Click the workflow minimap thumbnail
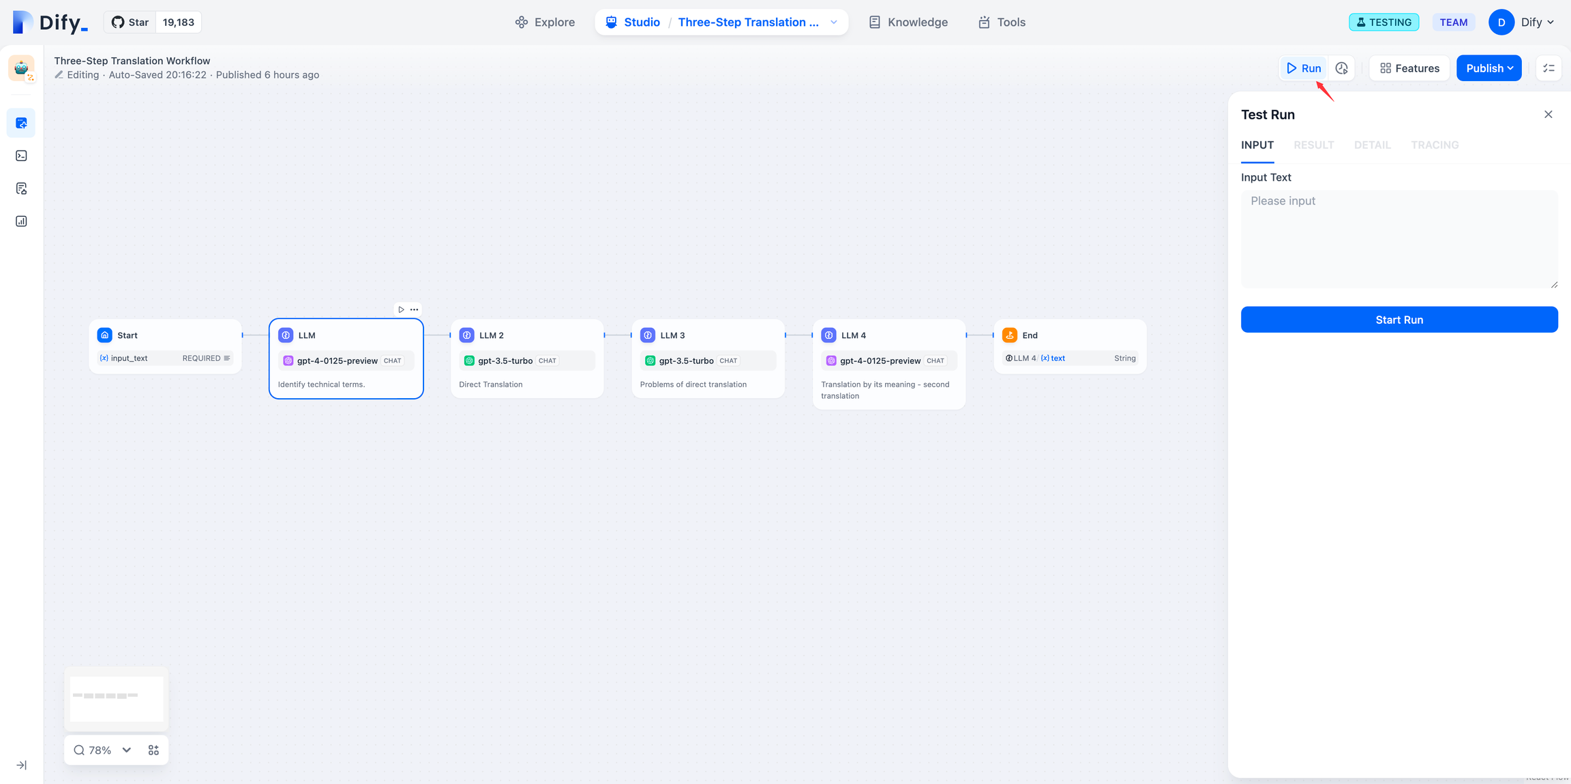Image resolution: width=1571 pixels, height=784 pixels. tap(117, 699)
